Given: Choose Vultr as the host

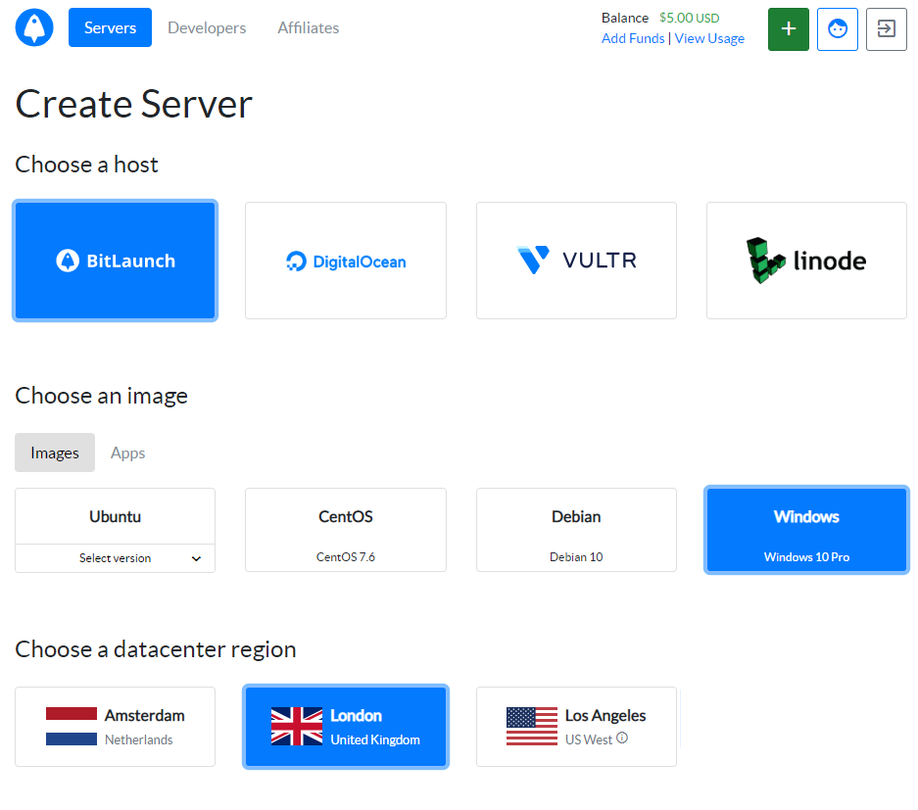Looking at the screenshot, I should [576, 261].
